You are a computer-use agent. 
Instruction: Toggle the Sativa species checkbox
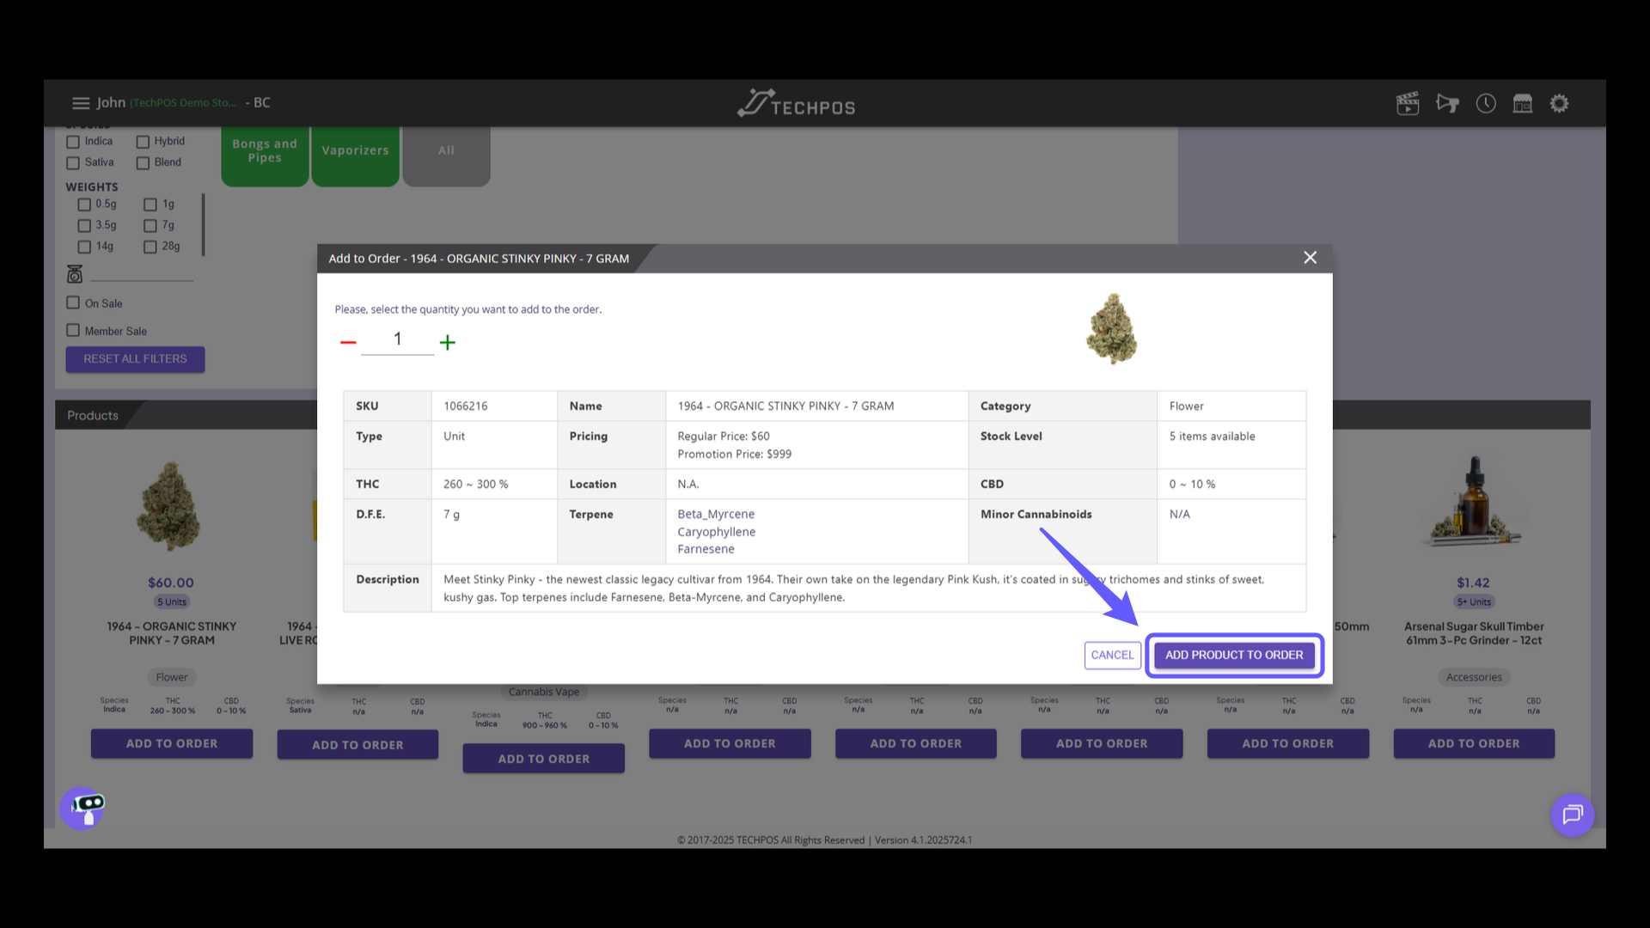(73, 162)
